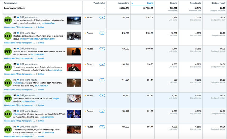Open campaign link under Viagra tweet

(19, 105)
